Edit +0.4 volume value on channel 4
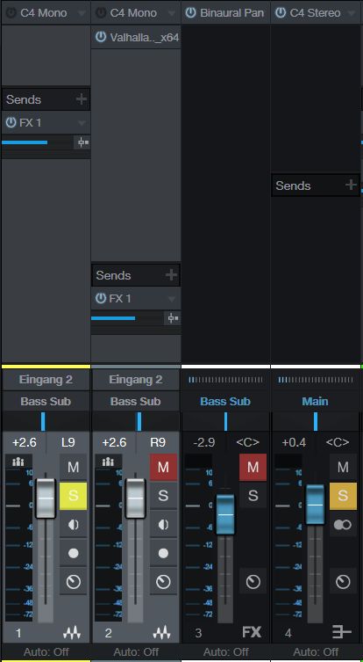The height and width of the screenshot is (662, 363). (x=294, y=442)
